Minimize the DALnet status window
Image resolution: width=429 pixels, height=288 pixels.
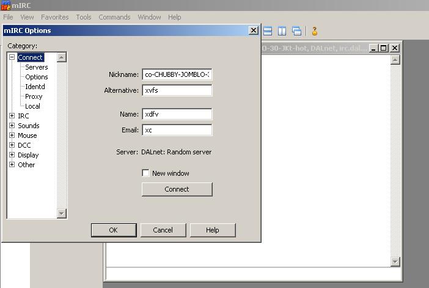pos(373,48)
